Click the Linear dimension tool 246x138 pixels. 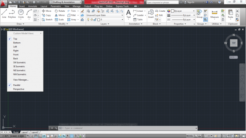click(138, 11)
